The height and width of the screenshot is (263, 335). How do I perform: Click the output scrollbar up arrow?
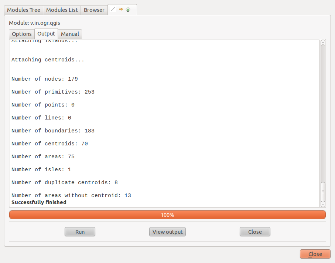323,42
